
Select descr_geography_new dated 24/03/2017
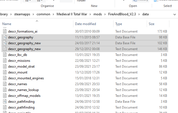[24, 43]
